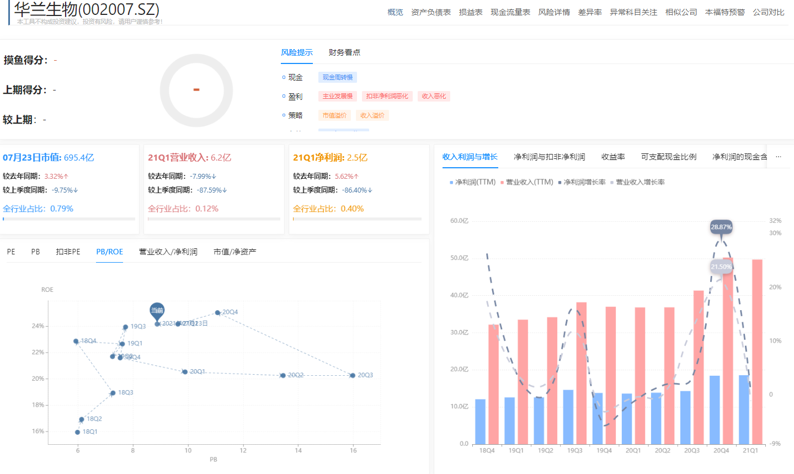Screen dimensions: 794x474
Task: Open 公司对比 in the top navigation
Action: click(x=769, y=12)
